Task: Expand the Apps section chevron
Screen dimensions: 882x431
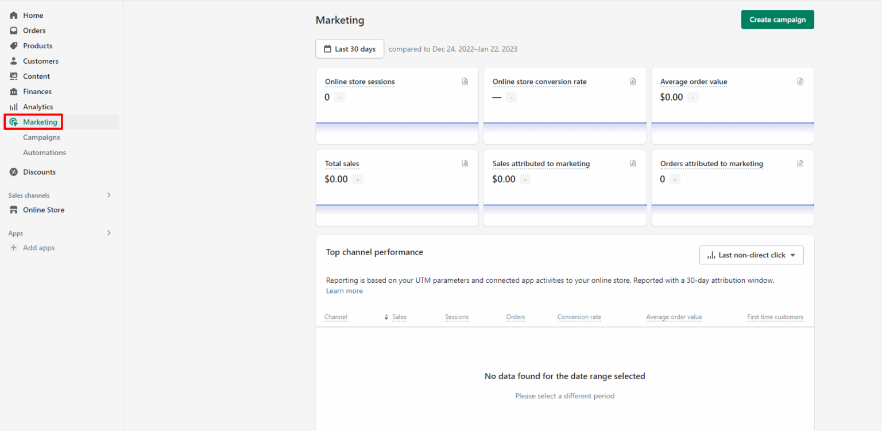Action: click(x=109, y=233)
